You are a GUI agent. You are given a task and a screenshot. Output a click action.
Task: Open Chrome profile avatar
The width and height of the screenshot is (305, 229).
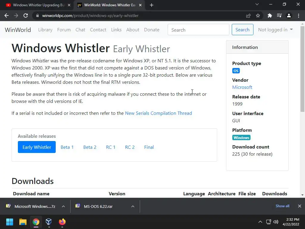[289, 16]
